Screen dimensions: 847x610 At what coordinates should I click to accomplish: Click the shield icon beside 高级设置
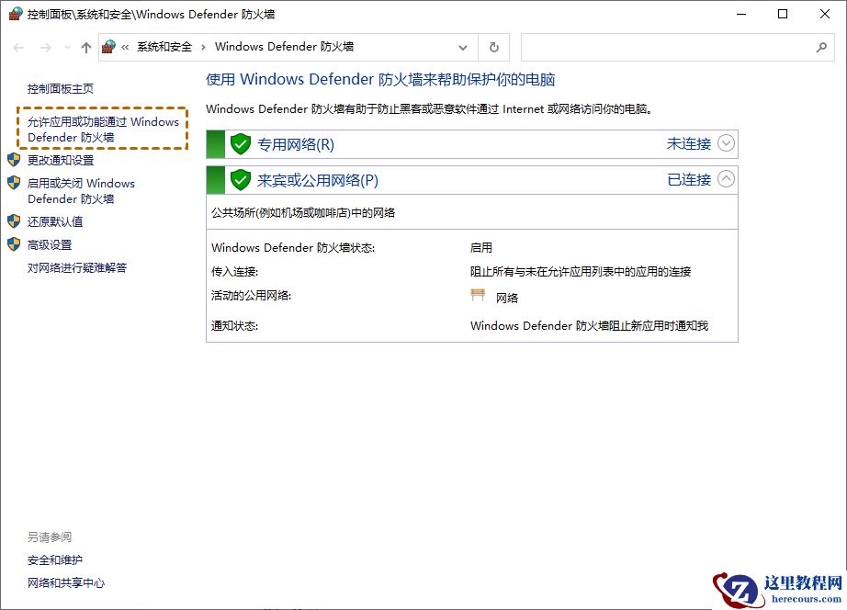(14, 244)
